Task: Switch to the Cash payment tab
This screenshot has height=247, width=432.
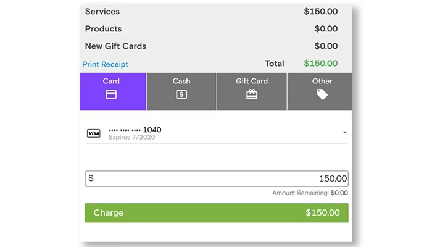Action: point(181,91)
